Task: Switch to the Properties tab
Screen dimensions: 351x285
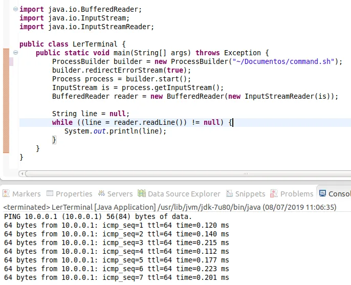Action: [74, 194]
